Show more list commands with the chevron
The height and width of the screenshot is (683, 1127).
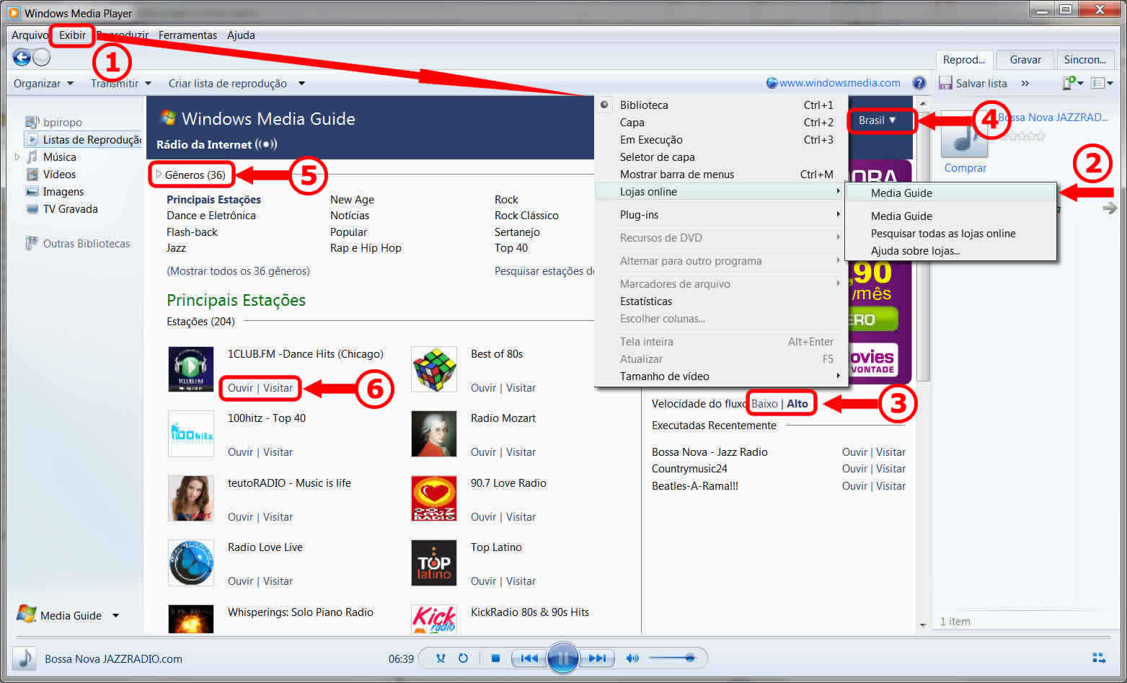[1025, 83]
